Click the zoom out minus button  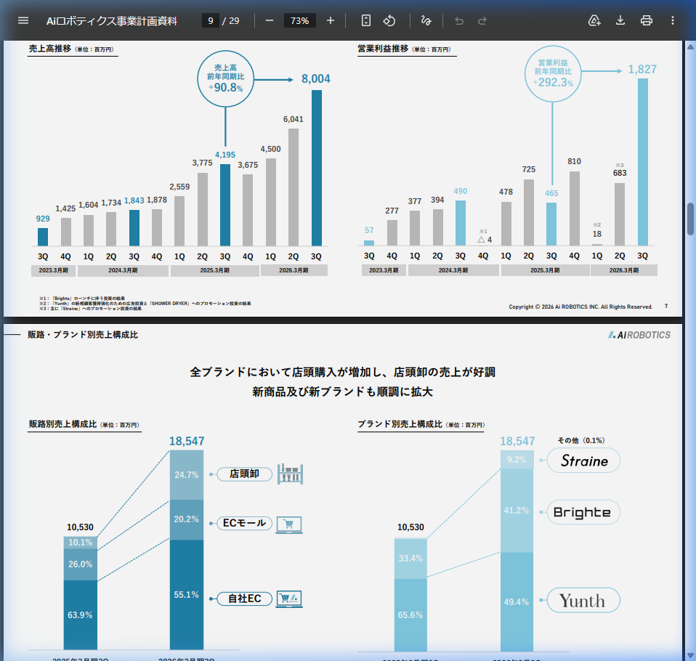click(x=270, y=20)
